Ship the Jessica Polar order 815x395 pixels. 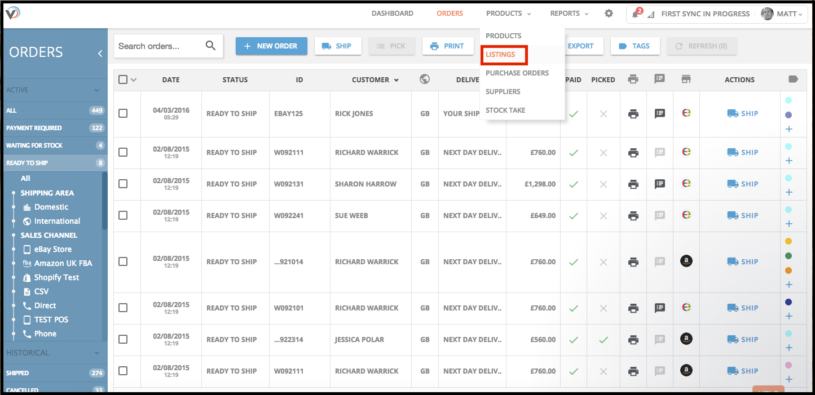(743, 339)
